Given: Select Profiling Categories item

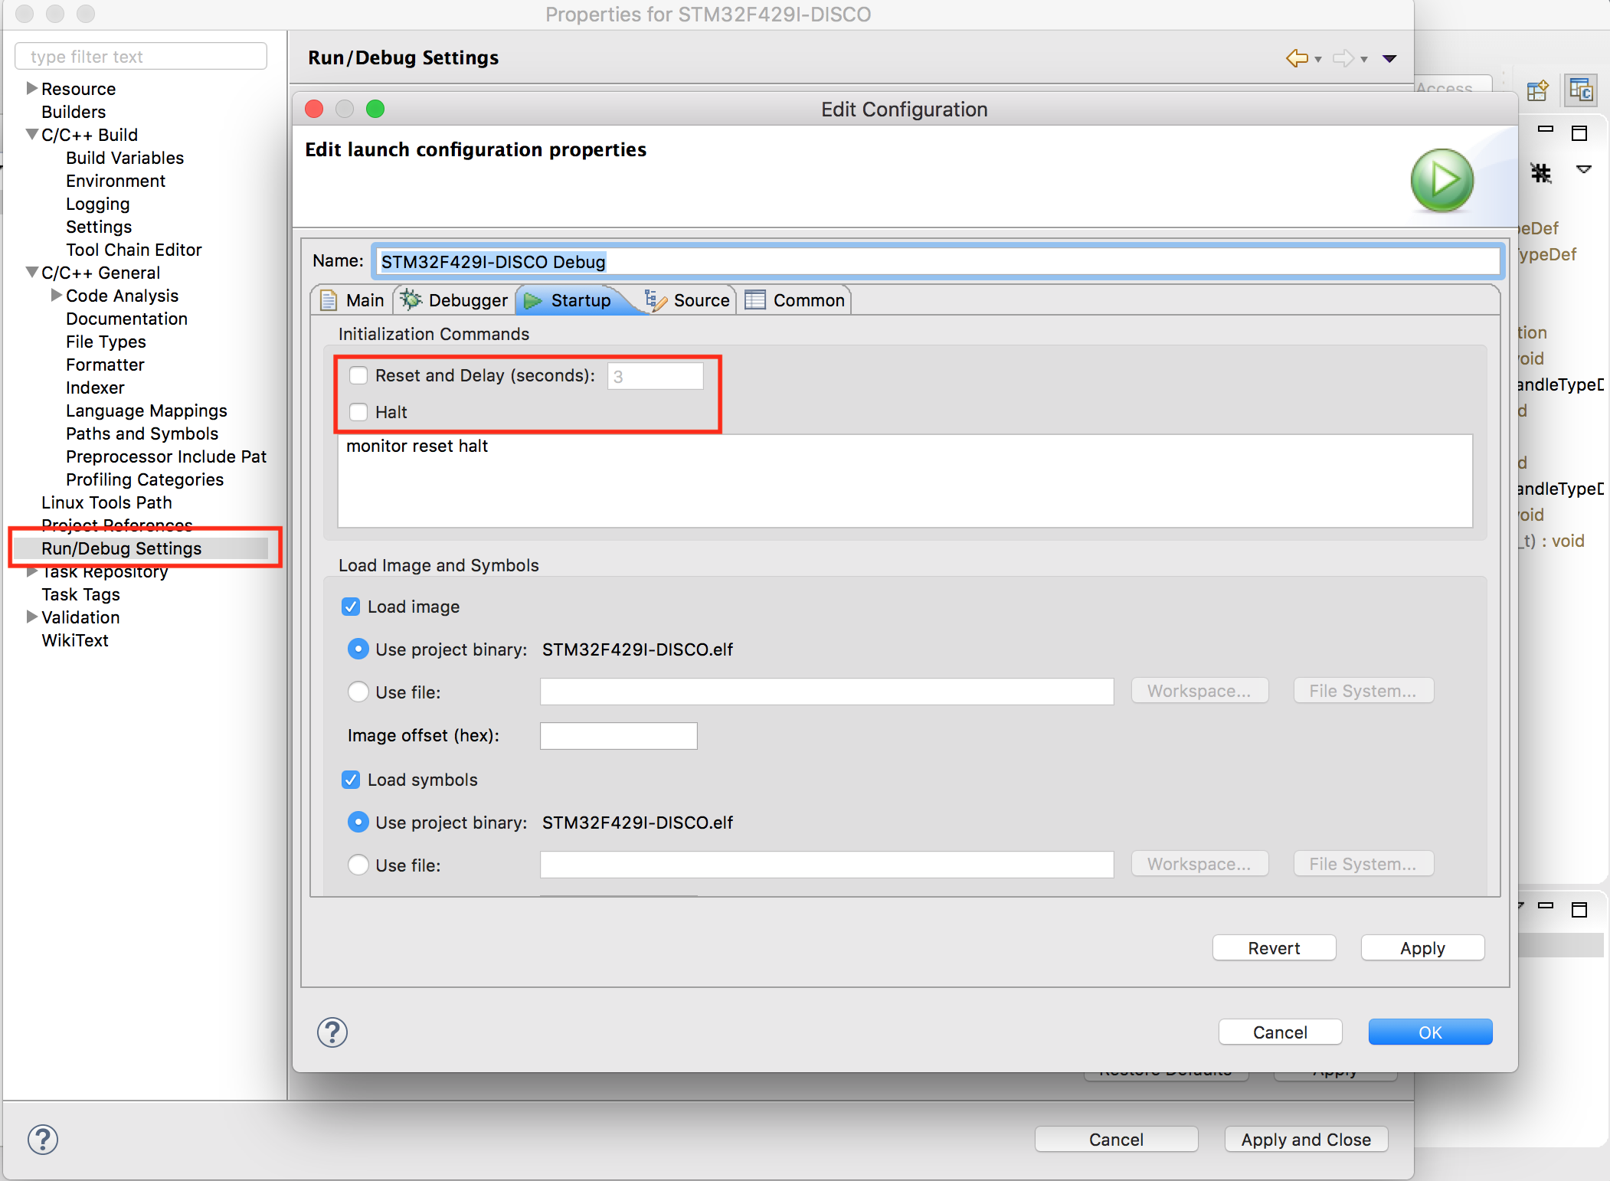Looking at the screenshot, I should (145, 479).
